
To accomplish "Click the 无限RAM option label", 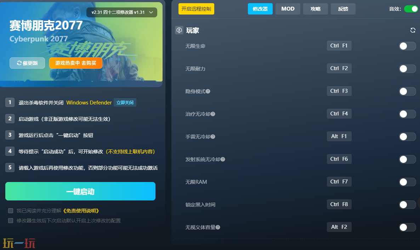I will pos(196,182).
